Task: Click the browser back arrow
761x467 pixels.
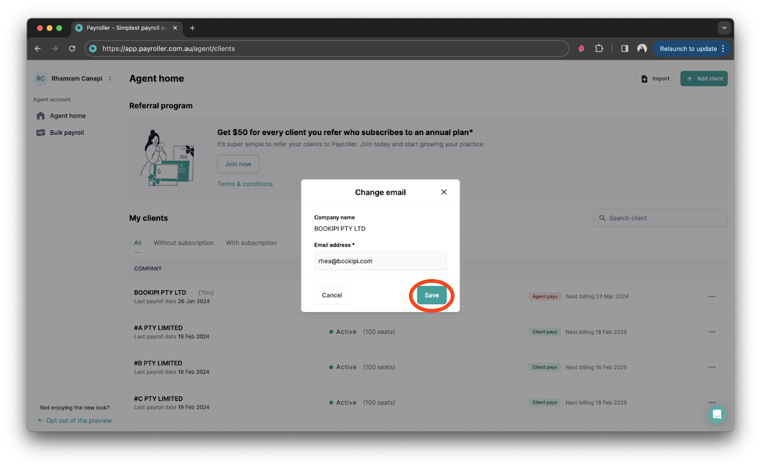Action: (x=38, y=48)
